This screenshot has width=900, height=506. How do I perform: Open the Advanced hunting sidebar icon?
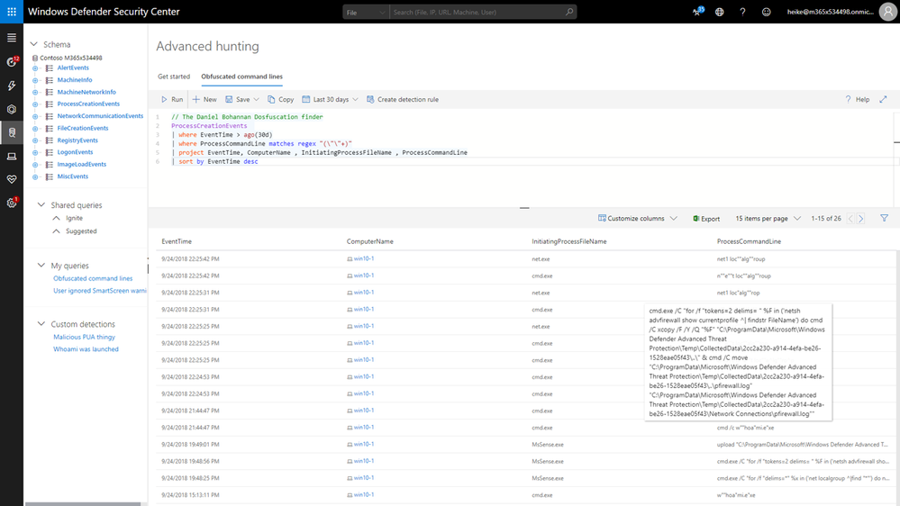[x=12, y=132]
